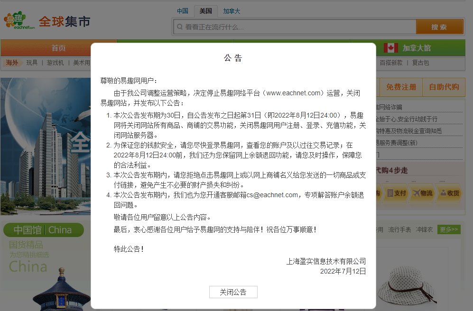Open the 复古包 link
Screen dimensions: 473x311
click(x=420, y=63)
